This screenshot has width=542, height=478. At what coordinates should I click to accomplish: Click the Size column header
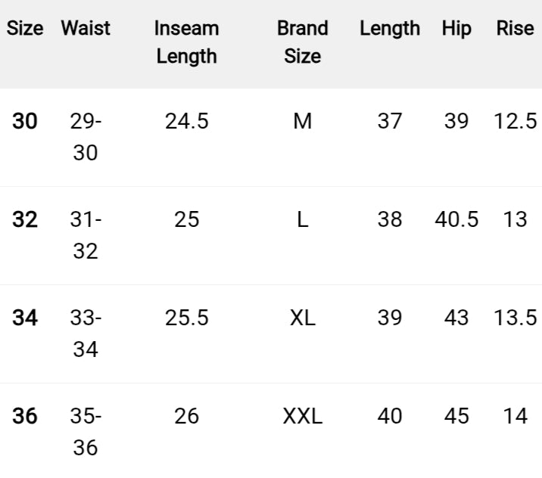point(25,29)
